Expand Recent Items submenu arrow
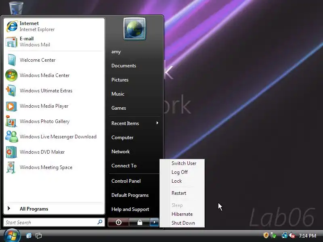This screenshot has height=242, width=323. (x=157, y=123)
